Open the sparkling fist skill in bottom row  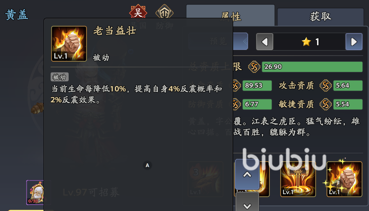344,179
